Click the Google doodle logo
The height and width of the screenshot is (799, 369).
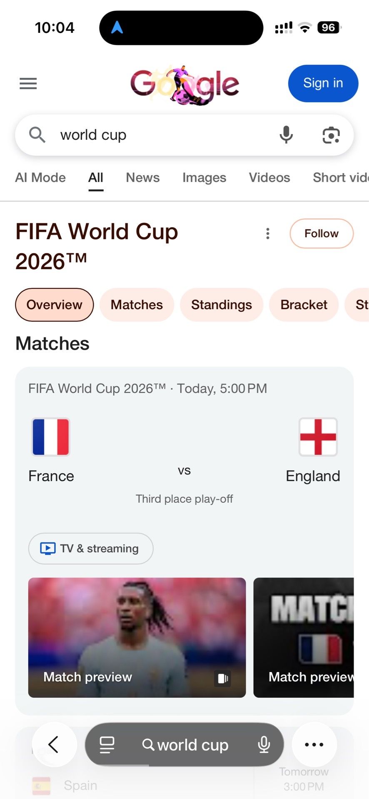(x=184, y=84)
